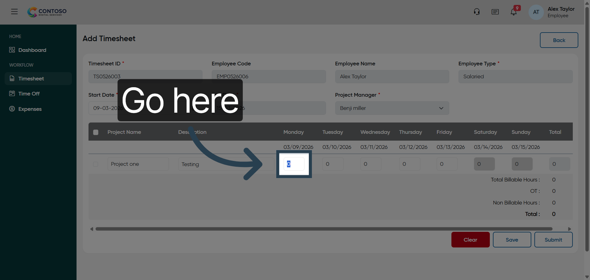The height and width of the screenshot is (280, 590).
Task: Click the Monday hours input for Project one
Action: [294, 164]
